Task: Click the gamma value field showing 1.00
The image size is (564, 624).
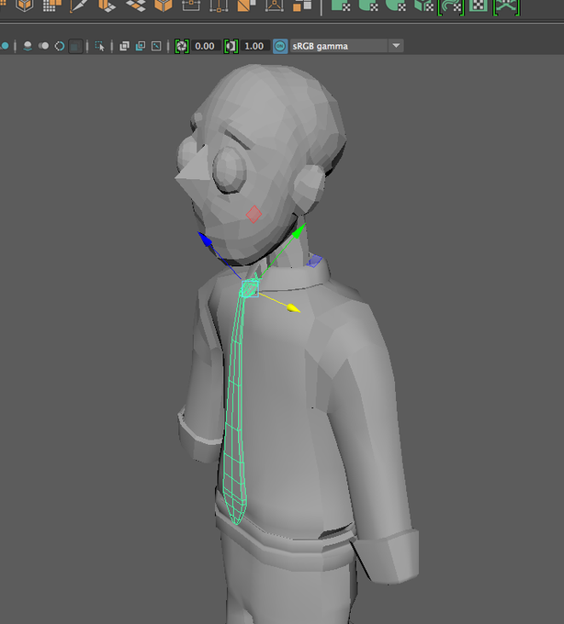Action: (255, 46)
